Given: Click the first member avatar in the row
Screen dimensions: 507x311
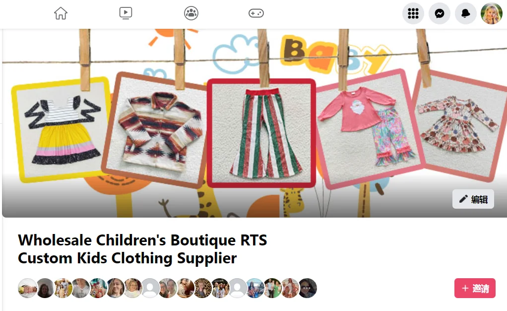Looking at the screenshot, I should pyautogui.click(x=27, y=288).
